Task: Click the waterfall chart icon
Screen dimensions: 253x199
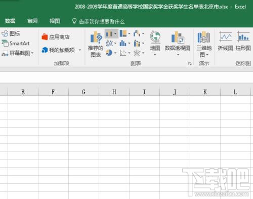Action: coord(137,33)
